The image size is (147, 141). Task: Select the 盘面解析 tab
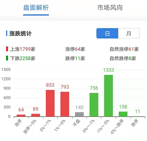[x=36, y=8]
